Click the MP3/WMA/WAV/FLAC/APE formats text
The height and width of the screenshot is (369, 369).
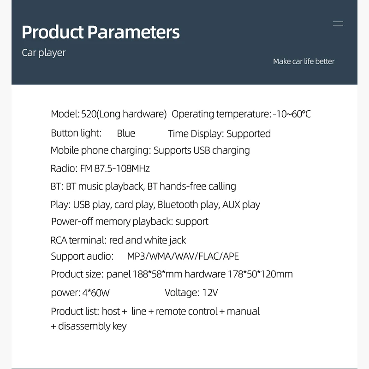pyautogui.click(x=183, y=256)
